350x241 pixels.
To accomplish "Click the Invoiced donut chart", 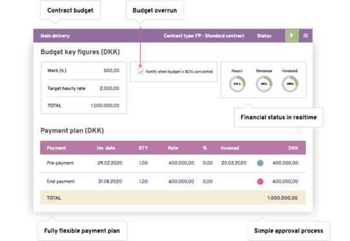I will (290, 84).
